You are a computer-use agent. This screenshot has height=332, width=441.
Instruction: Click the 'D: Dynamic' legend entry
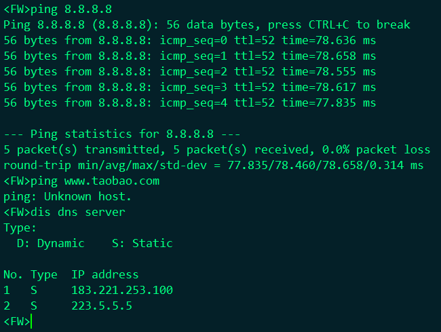click(51, 243)
